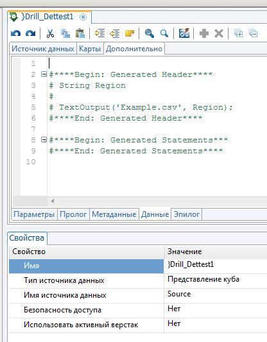Image resolution: width=267 pixels, height=342 pixels.
Task: Click the expand all regions icon
Action: point(238,33)
